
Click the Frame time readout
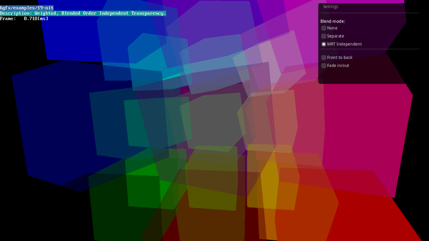(24, 19)
